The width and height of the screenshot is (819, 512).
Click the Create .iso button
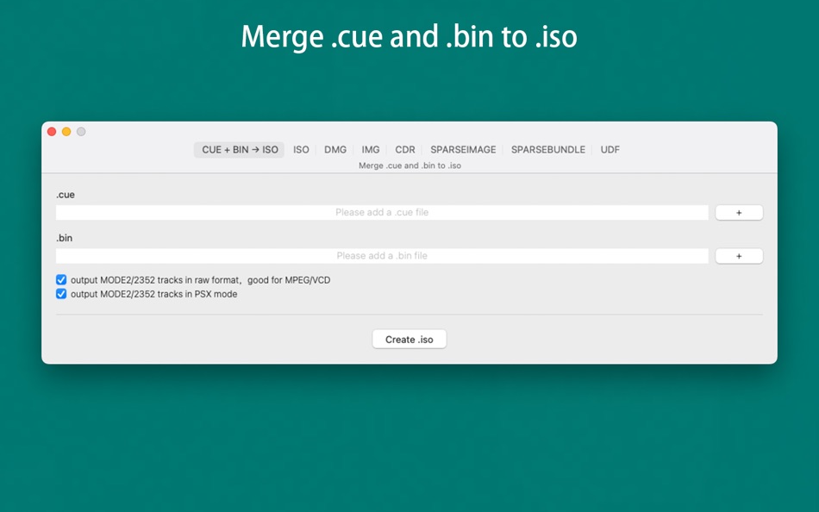coord(409,339)
